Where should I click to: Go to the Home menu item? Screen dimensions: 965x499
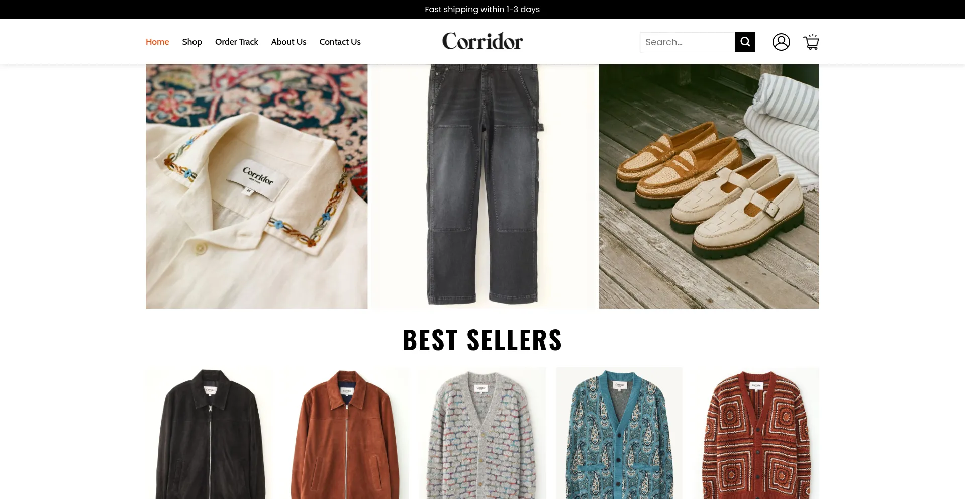click(157, 42)
